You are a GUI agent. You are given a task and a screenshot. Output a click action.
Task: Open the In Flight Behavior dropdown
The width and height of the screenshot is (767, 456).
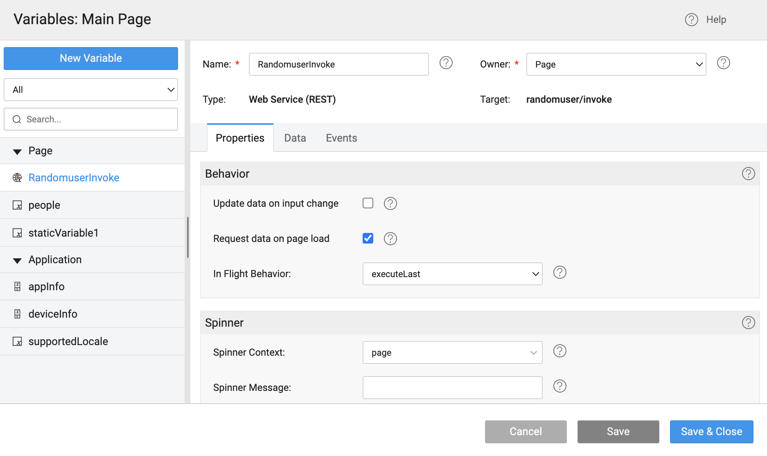(x=452, y=274)
